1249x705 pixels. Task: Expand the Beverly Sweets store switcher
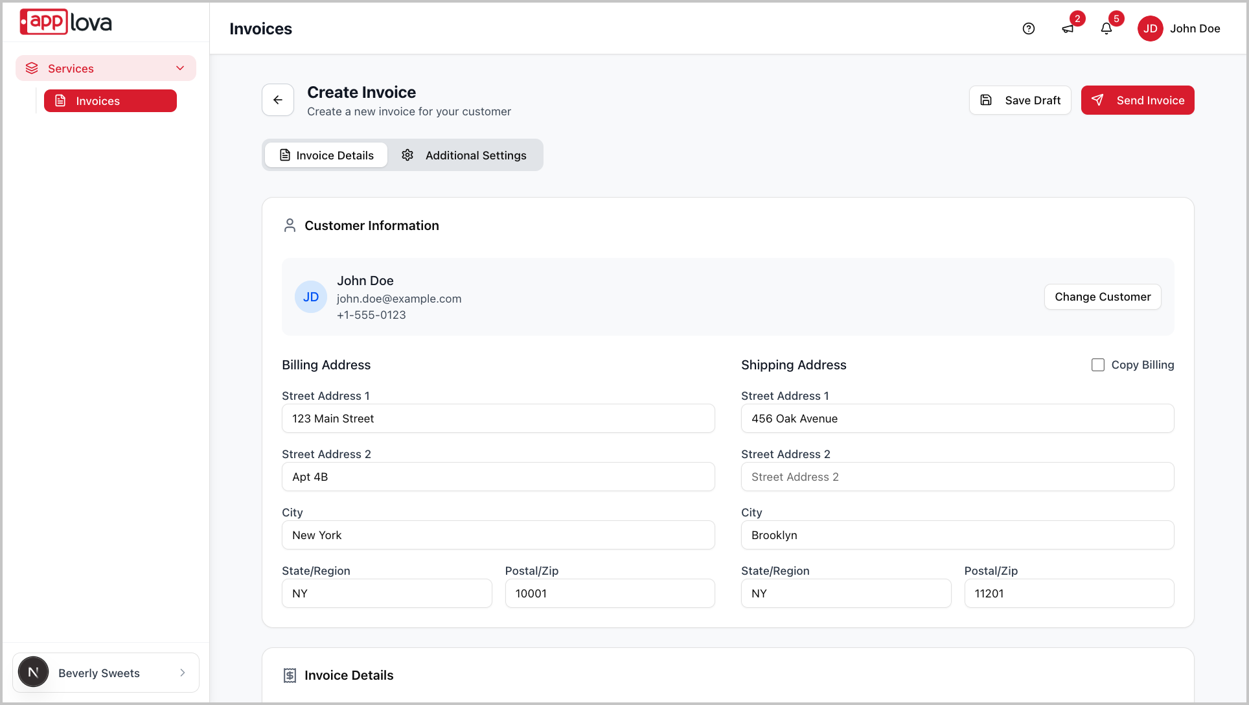click(x=106, y=673)
